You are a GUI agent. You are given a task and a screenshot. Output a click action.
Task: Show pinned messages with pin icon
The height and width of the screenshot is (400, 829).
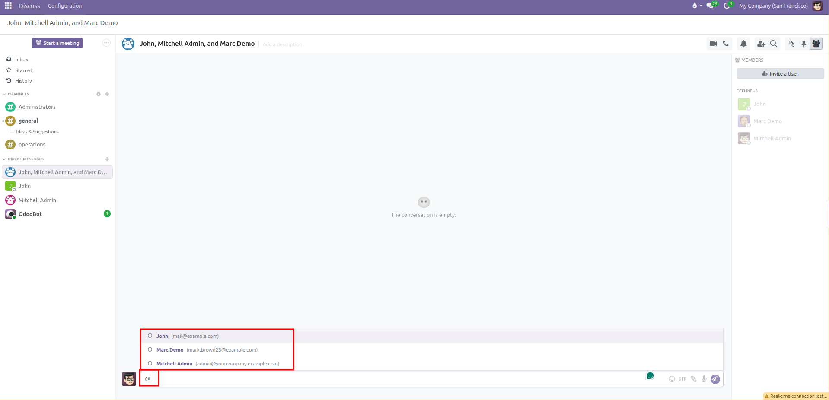(x=803, y=44)
